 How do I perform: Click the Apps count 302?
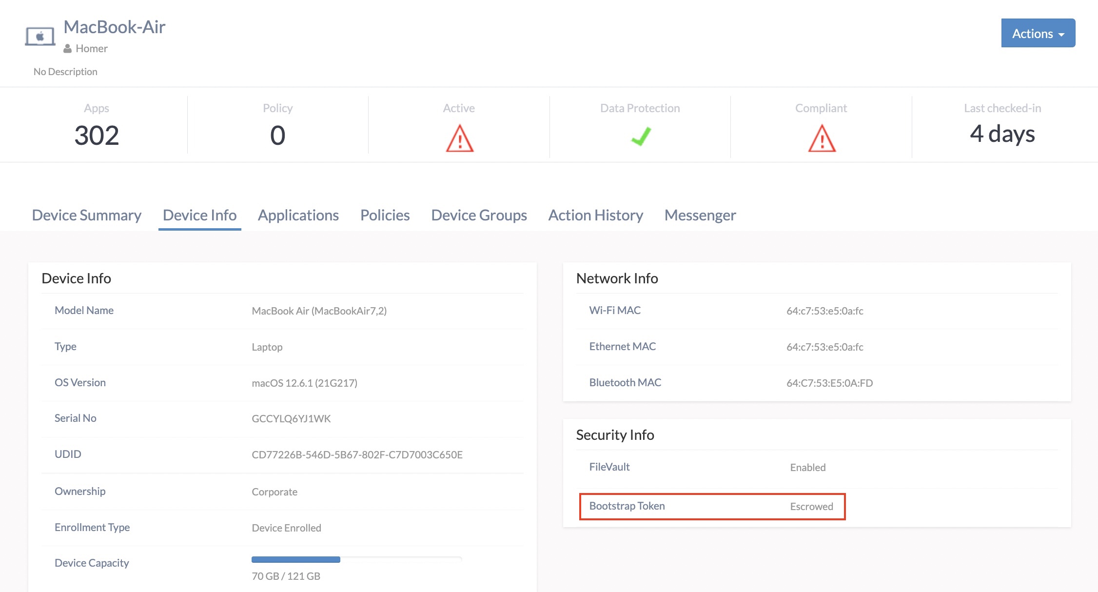[97, 135]
